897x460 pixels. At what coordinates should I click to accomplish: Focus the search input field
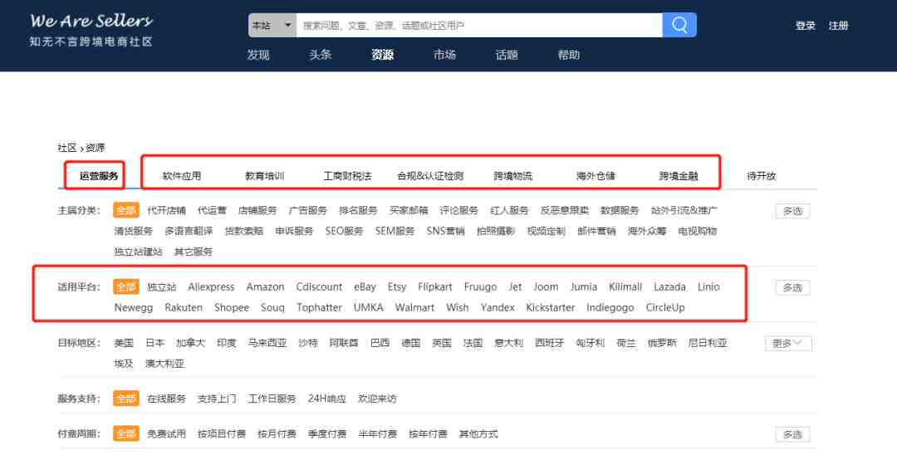click(478, 25)
